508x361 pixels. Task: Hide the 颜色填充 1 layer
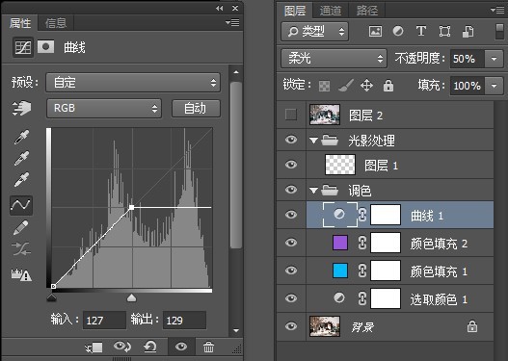tap(291, 271)
